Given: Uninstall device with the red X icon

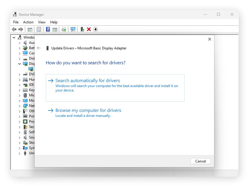Looking at the screenshot, I should [x=89, y=29].
